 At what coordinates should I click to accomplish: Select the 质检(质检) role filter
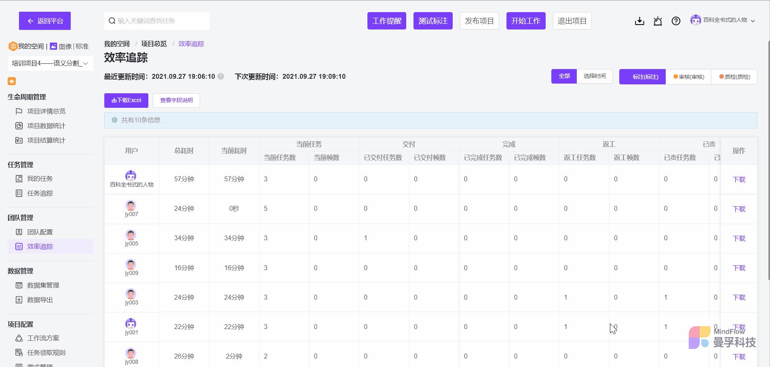point(734,77)
